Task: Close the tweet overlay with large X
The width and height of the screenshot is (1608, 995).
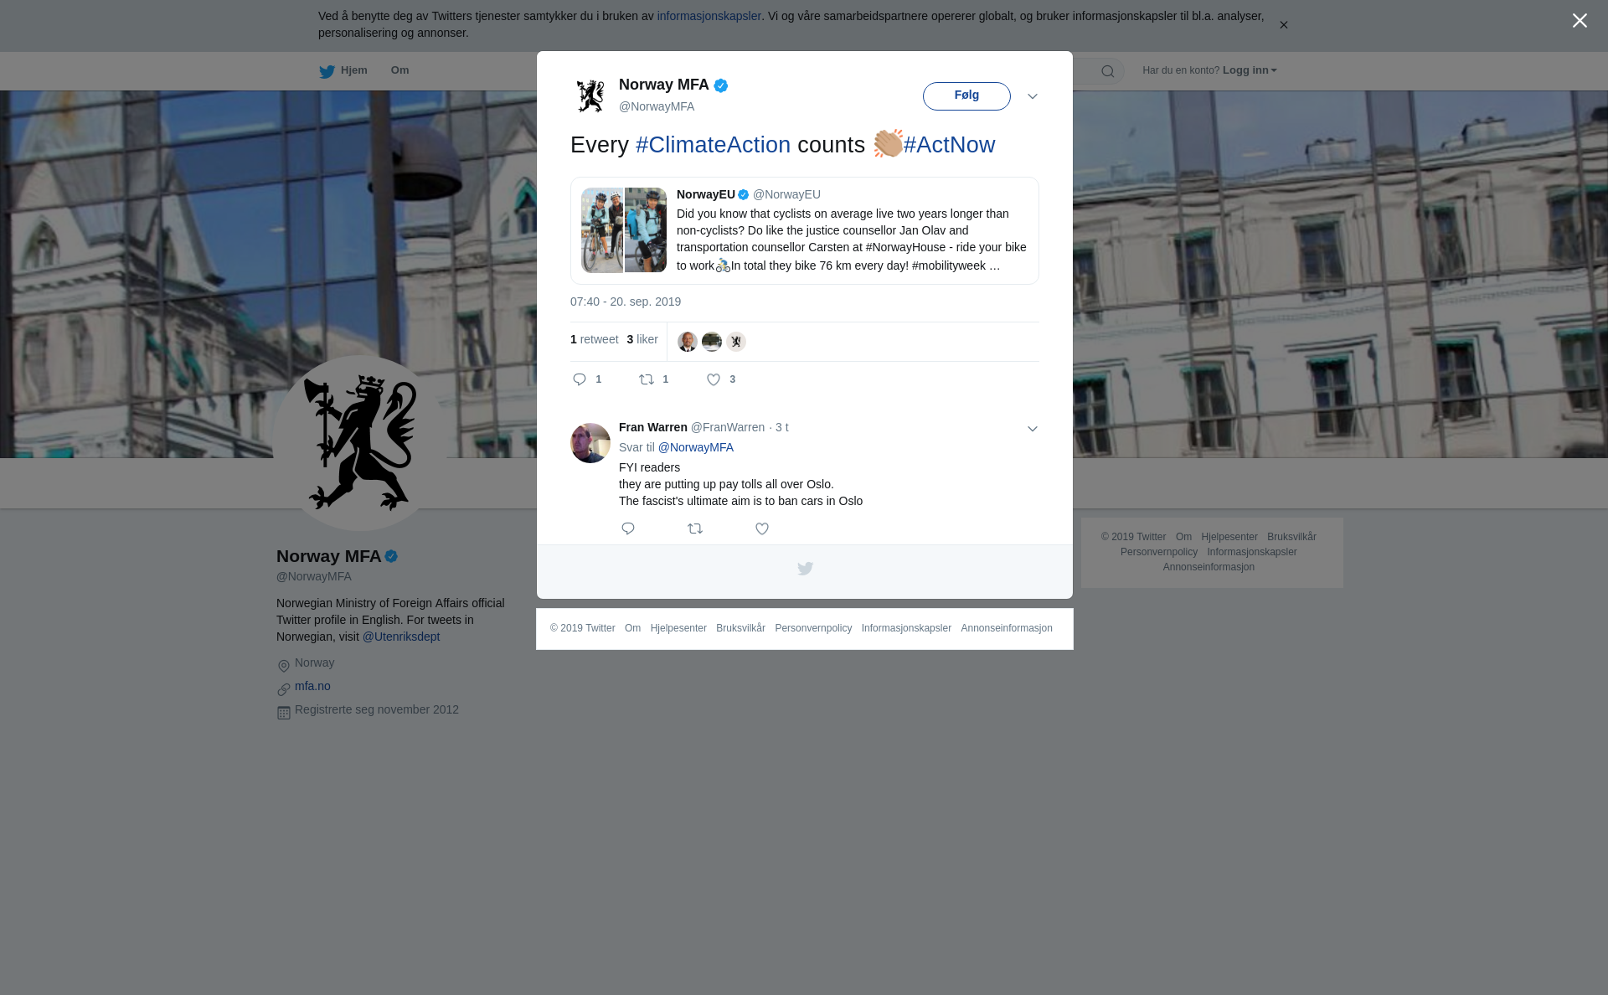Action: 1580,21
